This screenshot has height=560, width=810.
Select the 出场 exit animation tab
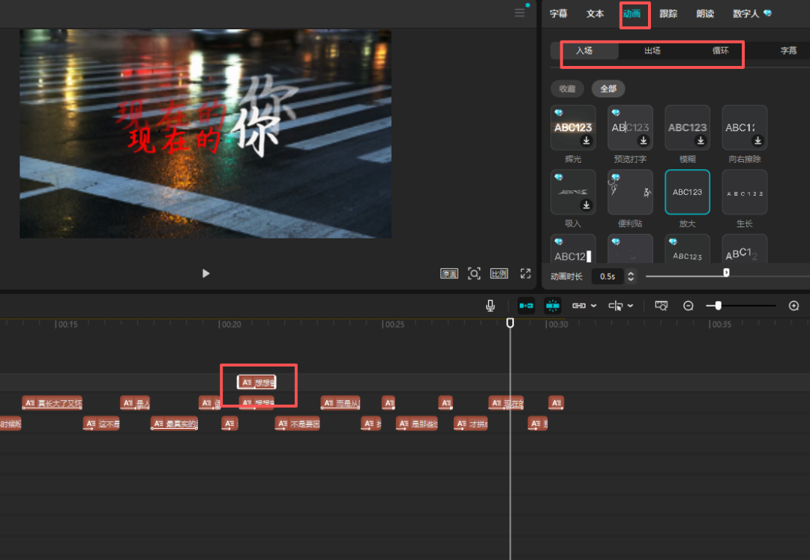point(652,51)
